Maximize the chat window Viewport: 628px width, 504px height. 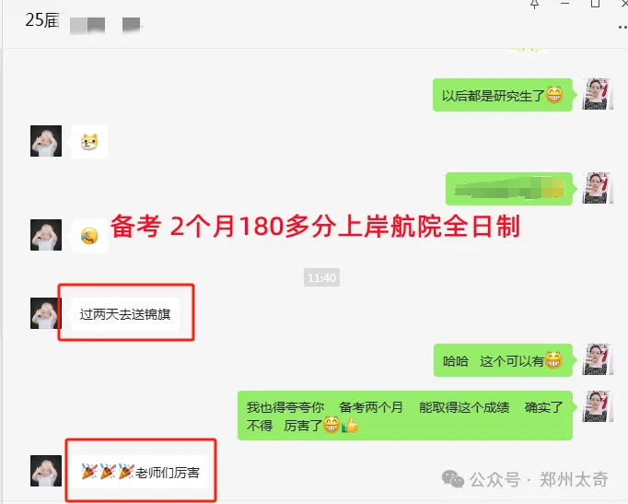pos(595,4)
